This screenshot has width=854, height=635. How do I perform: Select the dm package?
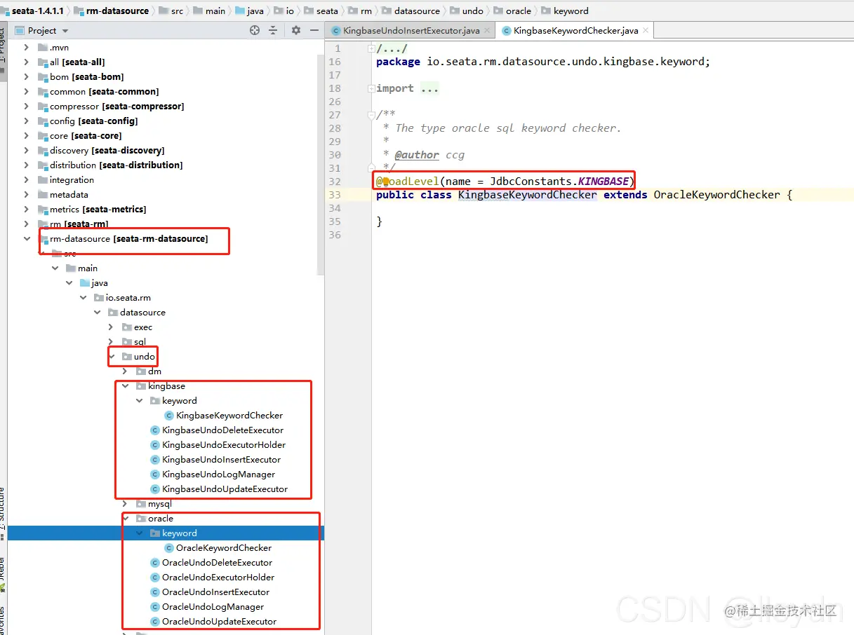point(154,371)
